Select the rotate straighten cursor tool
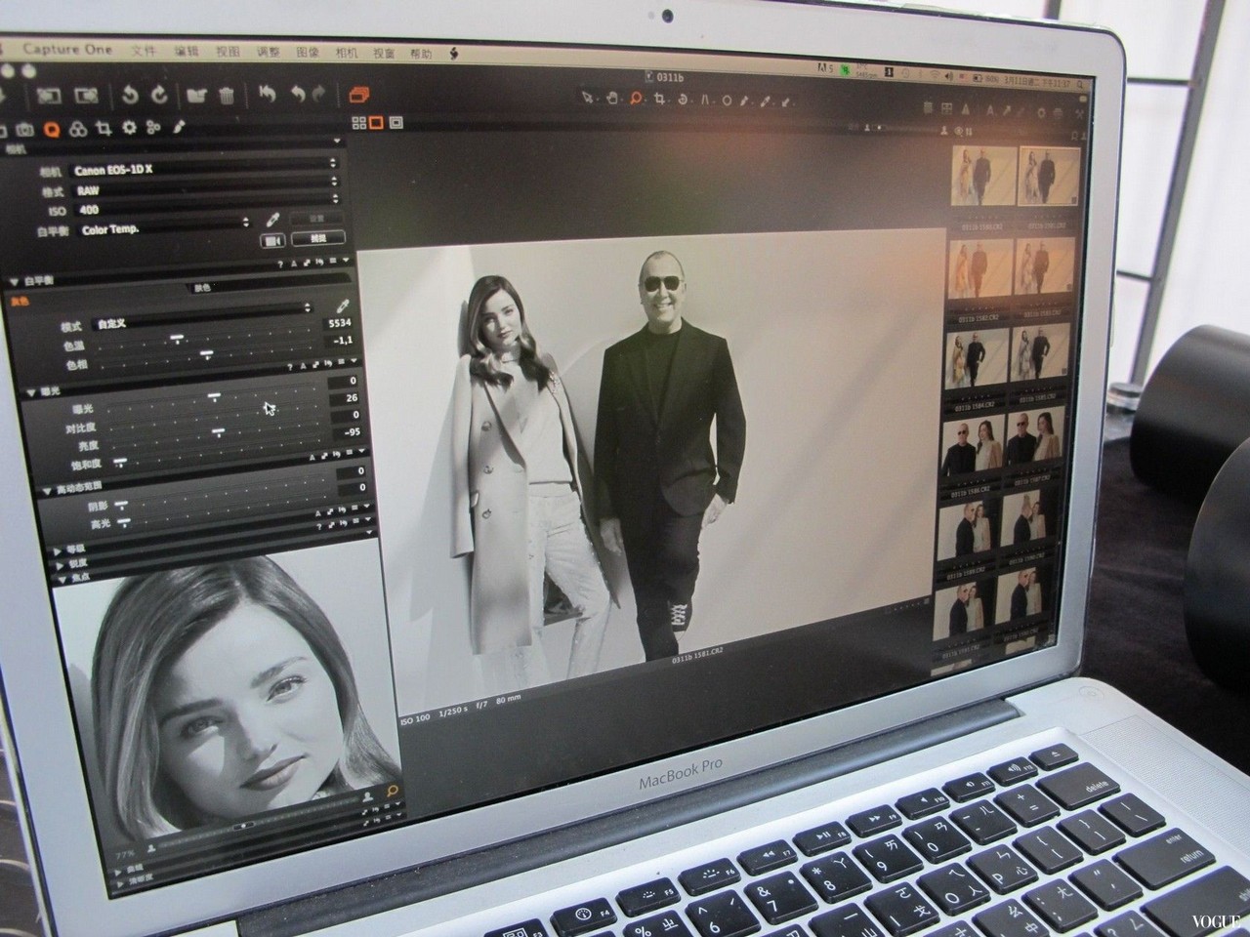 (684, 98)
